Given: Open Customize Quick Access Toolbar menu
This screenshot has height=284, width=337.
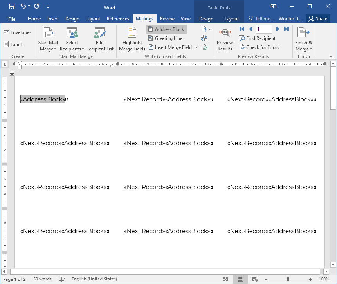Looking at the screenshot, I should 48,7.
